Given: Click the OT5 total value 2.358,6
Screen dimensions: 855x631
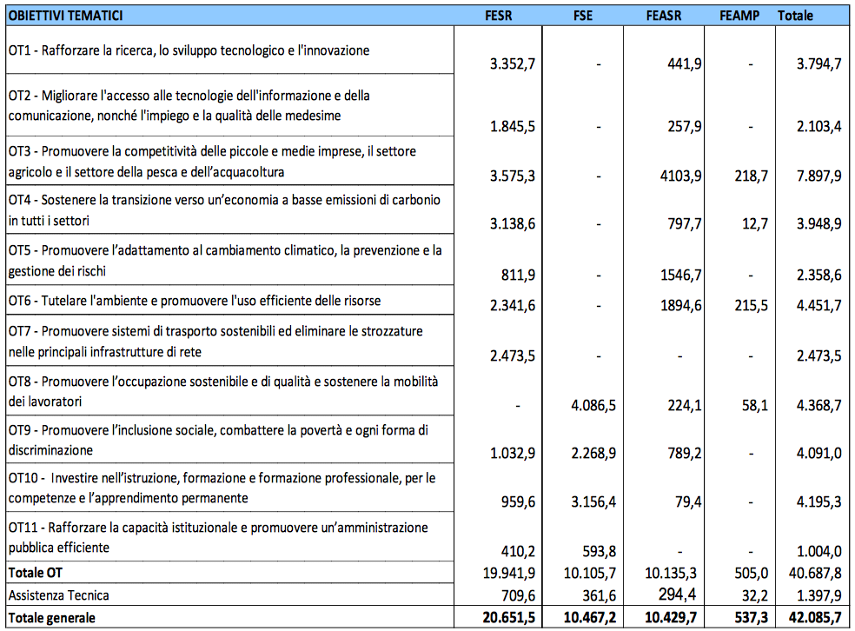Looking at the screenshot, I should pyautogui.click(x=819, y=275).
